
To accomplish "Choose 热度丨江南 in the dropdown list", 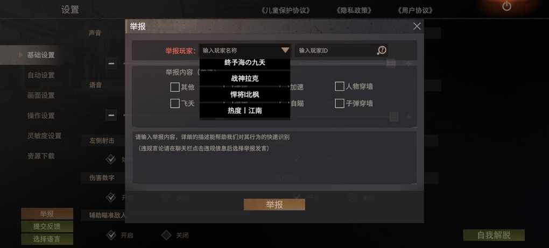I will (x=245, y=110).
